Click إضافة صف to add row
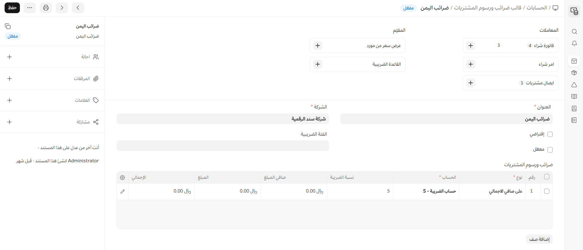 click(539, 239)
